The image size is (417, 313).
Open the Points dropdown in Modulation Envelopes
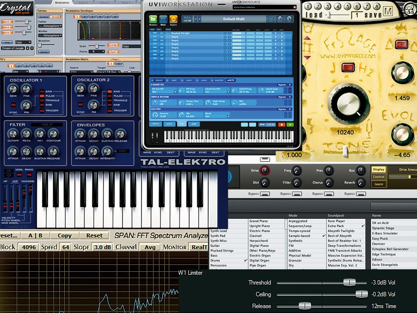[x=97, y=52]
